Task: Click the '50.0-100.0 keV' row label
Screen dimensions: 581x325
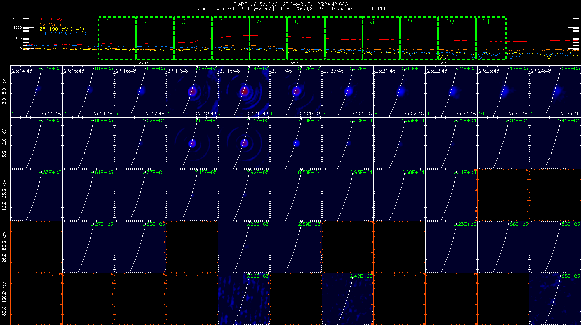Action: [x=4, y=299]
